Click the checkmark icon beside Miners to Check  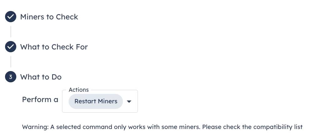coord(11,17)
